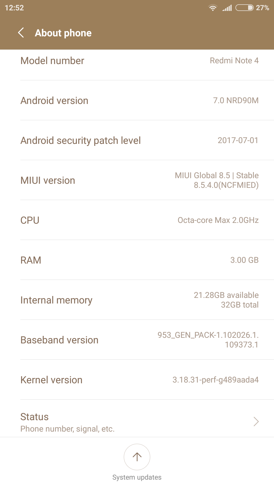
Task: Tap the 12:52 clock in status bar
Action: click(14, 8)
